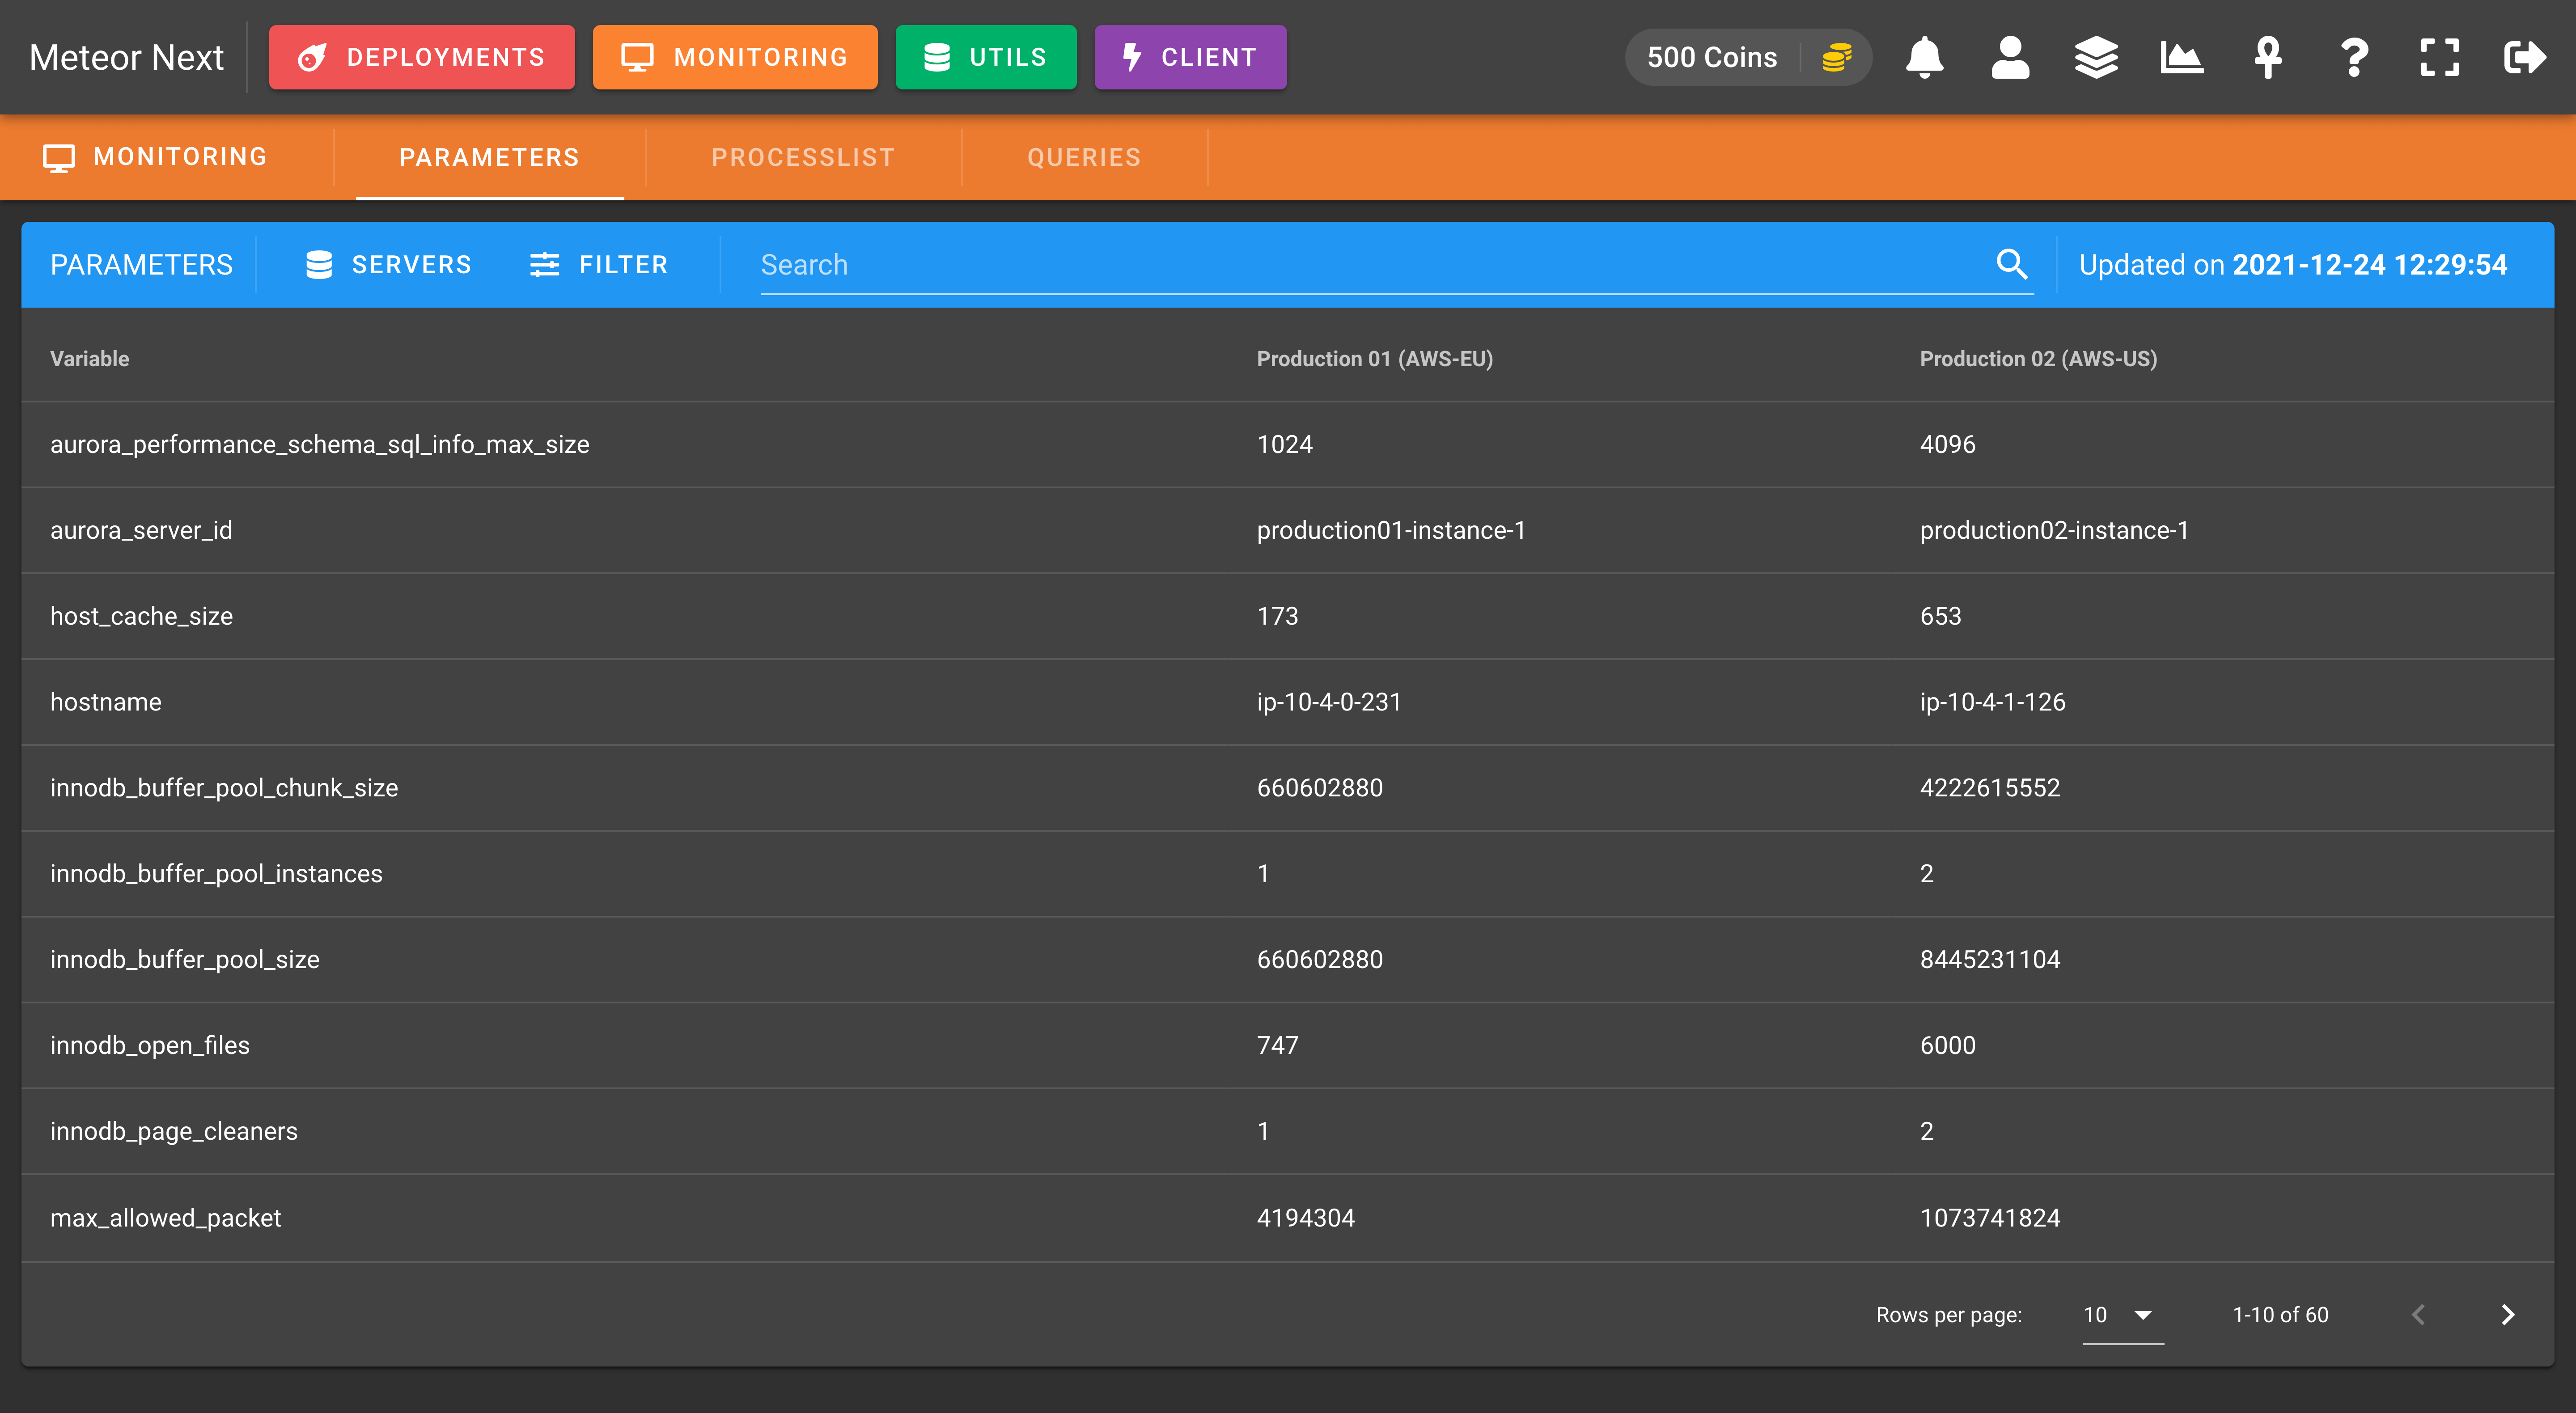Select max_allowed_packet variable
The image size is (2576, 1413).
166,1218
